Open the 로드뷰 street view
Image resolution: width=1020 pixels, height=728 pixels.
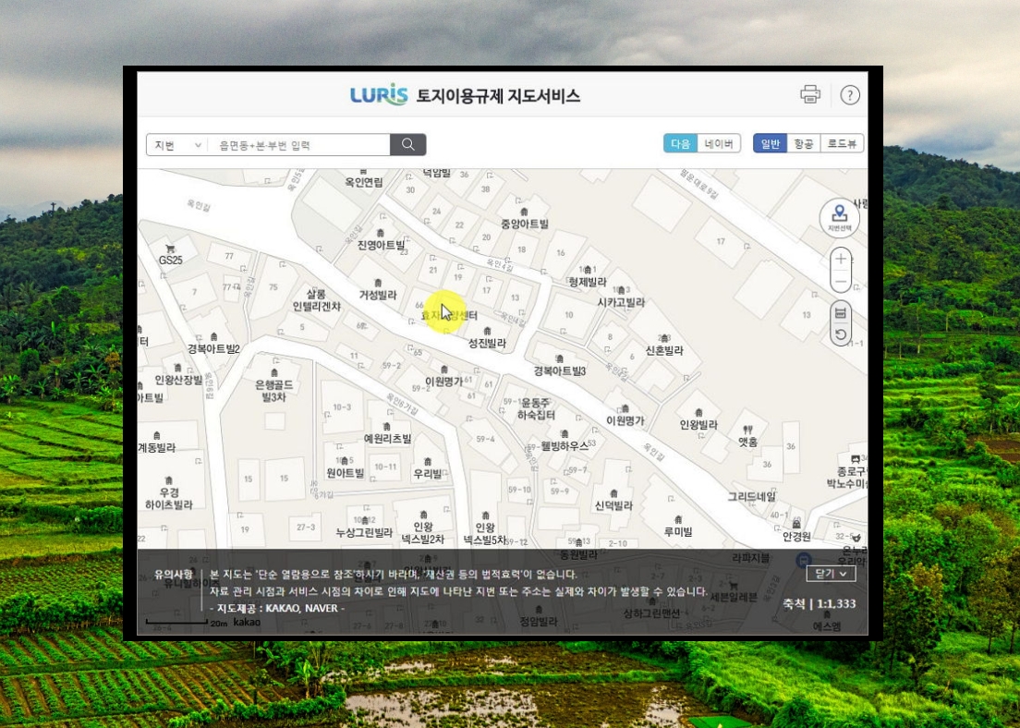coord(842,143)
